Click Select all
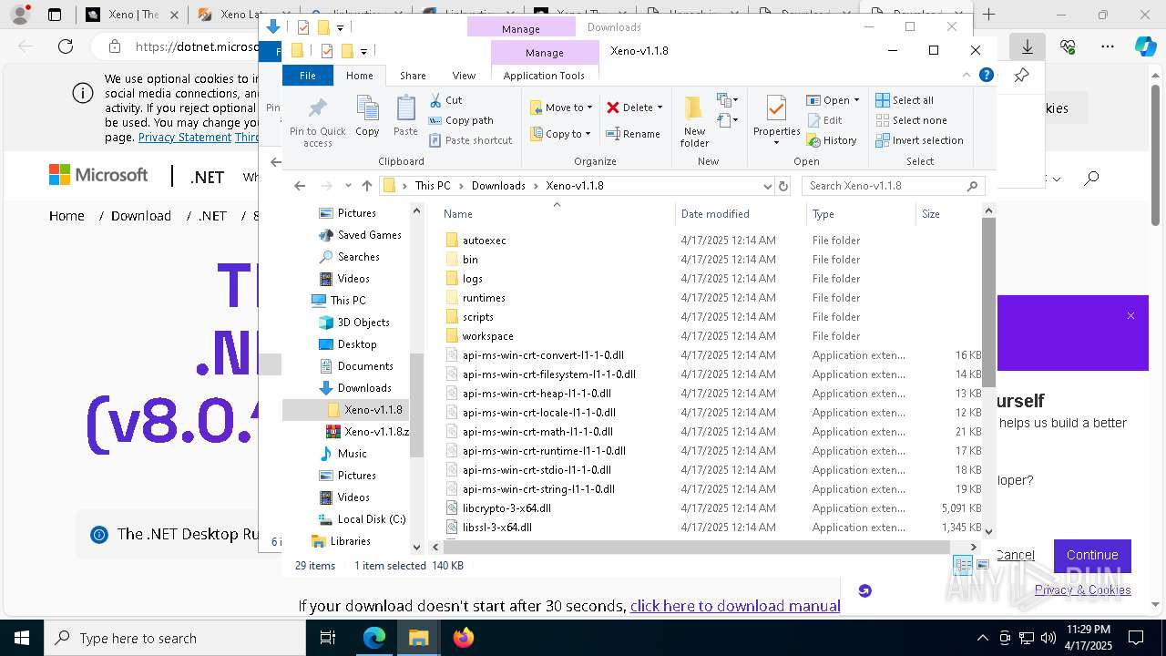Image resolution: width=1166 pixels, height=656 pixels. 905,100
